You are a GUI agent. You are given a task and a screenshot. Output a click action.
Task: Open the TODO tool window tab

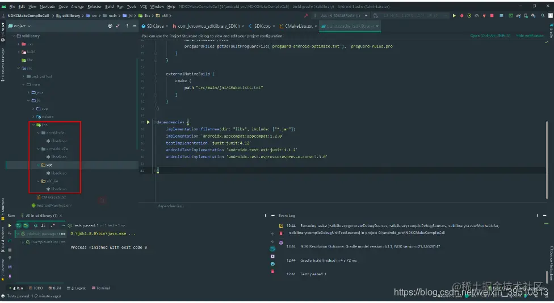coord(35,288)
